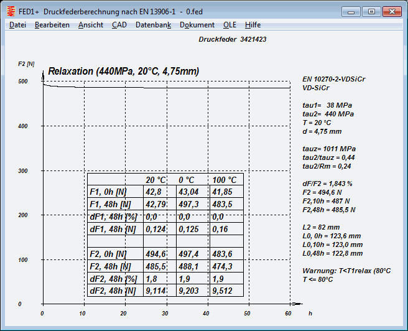Image resolution: width=408 pixels, height=331 pixels.
Task: Open the Dokument menu
Action: [x=197, y=25]
